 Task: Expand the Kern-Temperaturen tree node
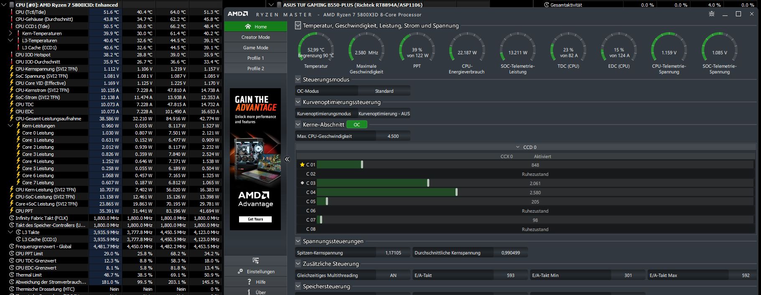point(11,33)
